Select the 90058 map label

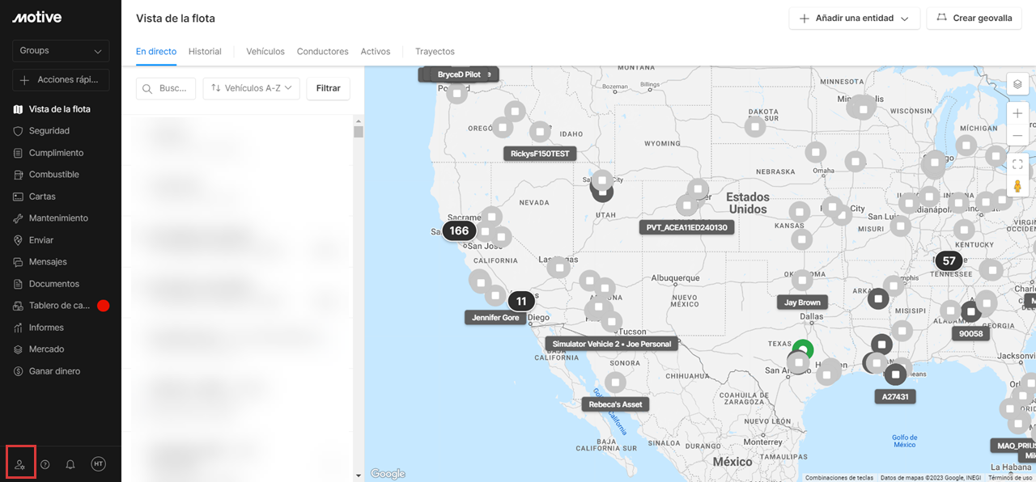point(971,333)
